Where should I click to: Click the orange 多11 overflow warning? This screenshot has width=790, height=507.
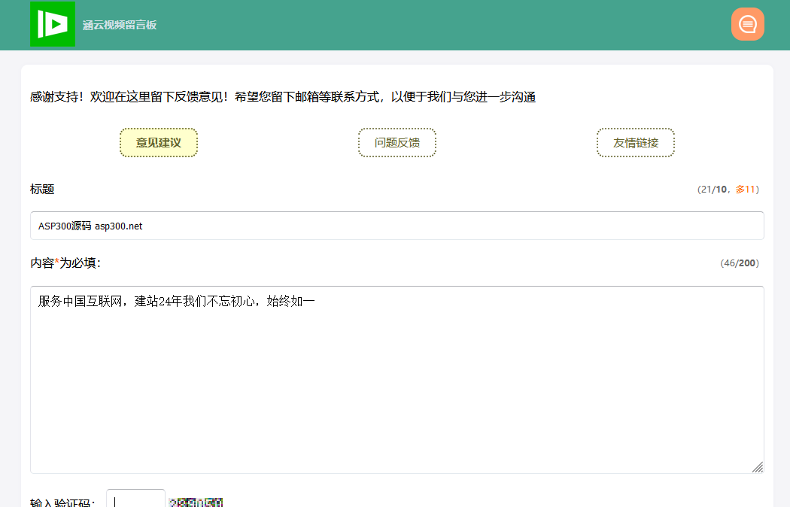(745, 190)
